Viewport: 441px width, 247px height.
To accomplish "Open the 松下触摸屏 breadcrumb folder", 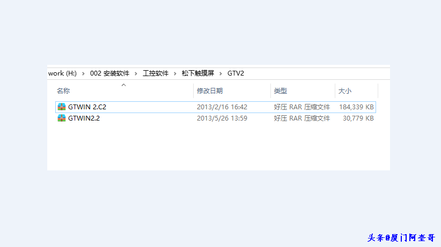I will [198, 73].
